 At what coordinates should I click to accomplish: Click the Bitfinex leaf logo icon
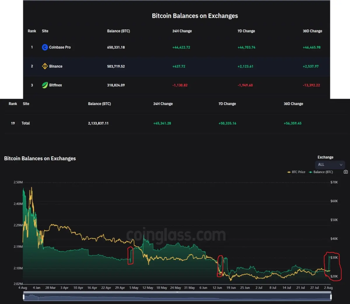[x=45, y=85]
